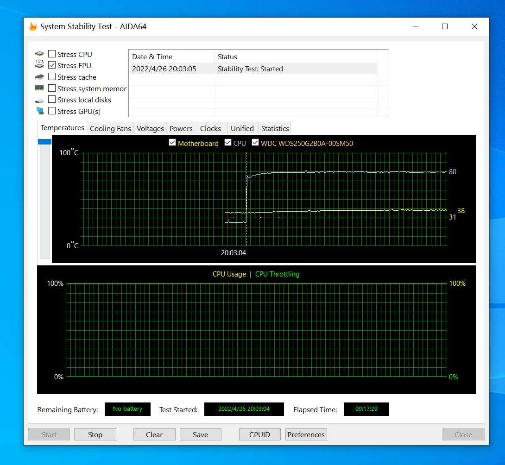Click the memory module icon beside Stress system memory
This screenshot has width=505, height=465.
pos(39,88)
